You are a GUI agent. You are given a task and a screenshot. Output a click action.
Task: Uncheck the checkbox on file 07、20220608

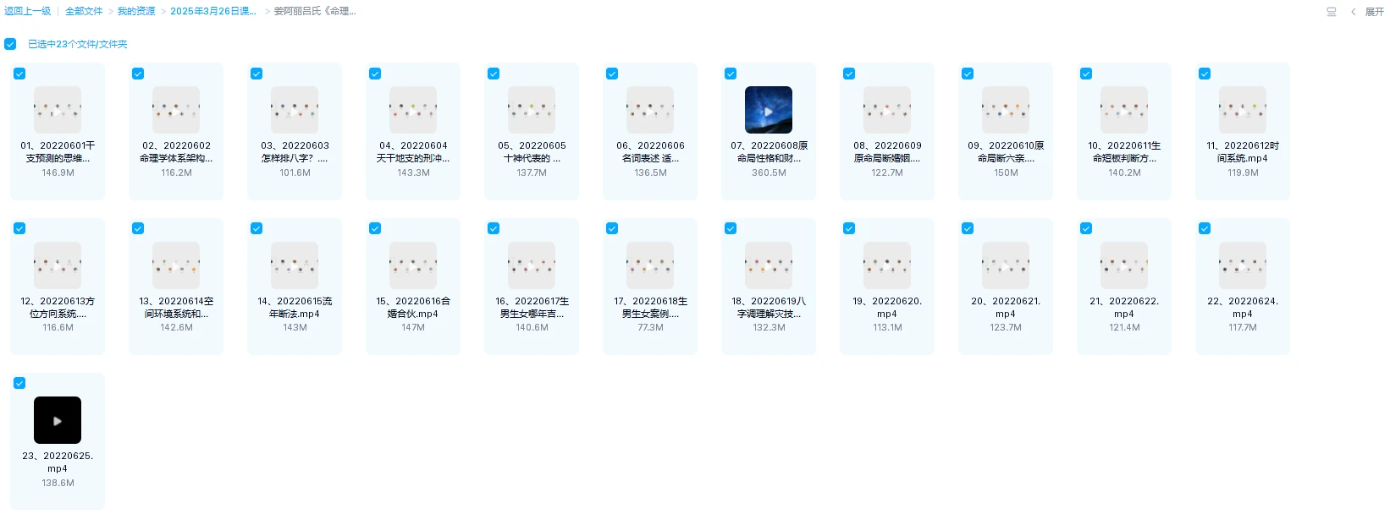pyautogui.click(x=731, y=74)
